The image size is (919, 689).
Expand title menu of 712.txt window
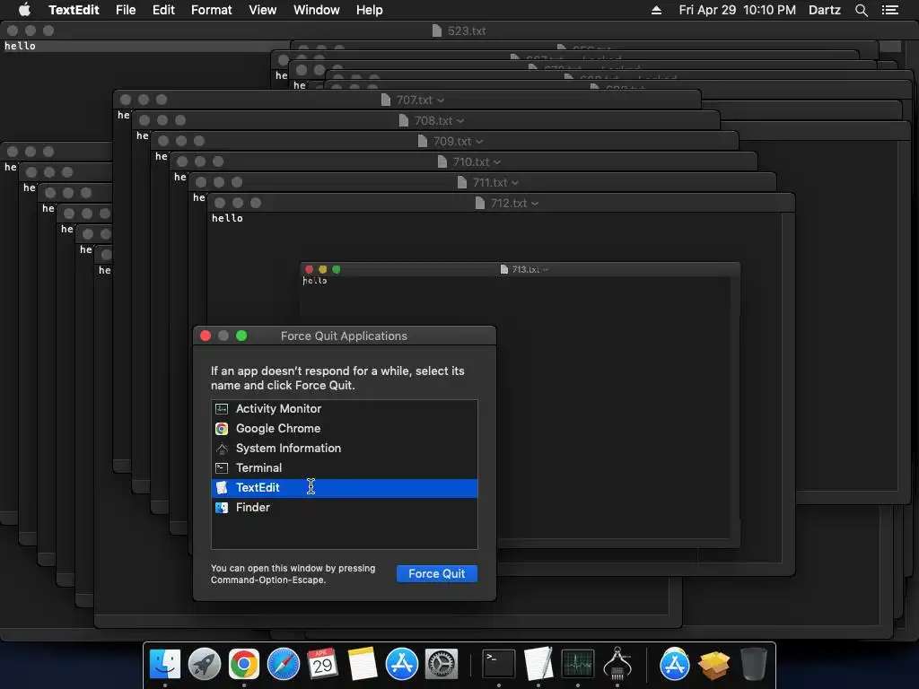535,204
